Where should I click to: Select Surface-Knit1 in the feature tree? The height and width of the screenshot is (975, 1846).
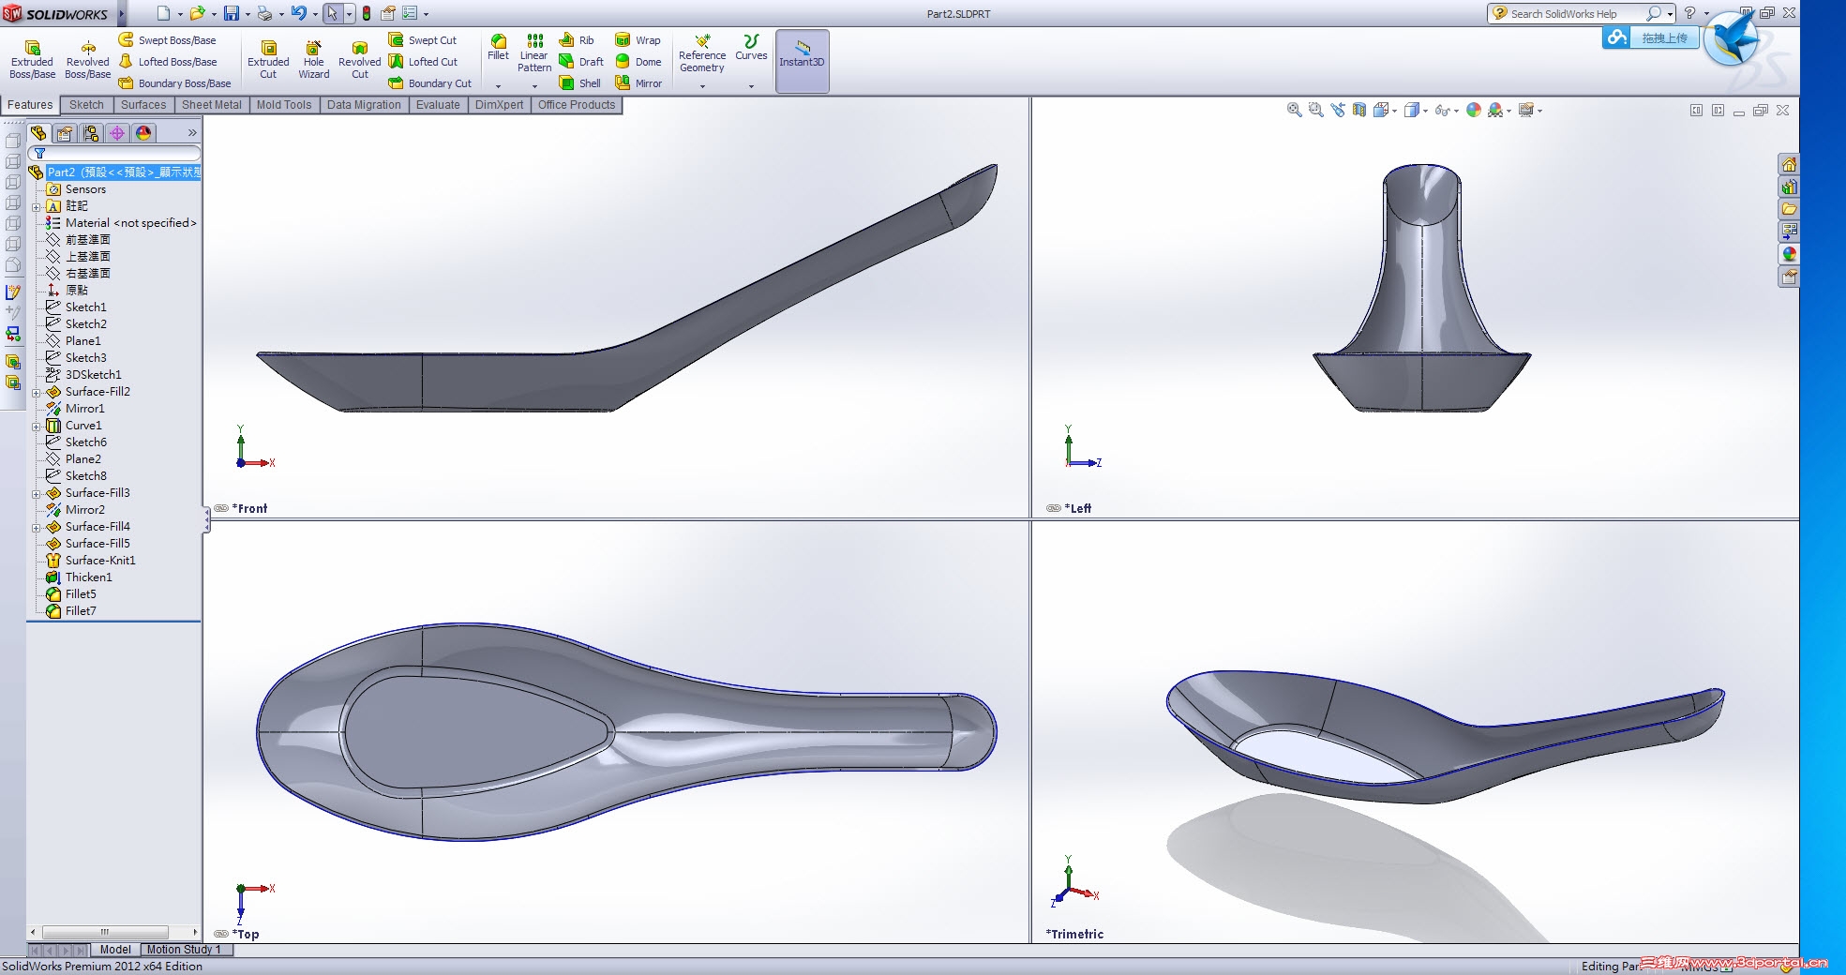(x=91, y=561)
